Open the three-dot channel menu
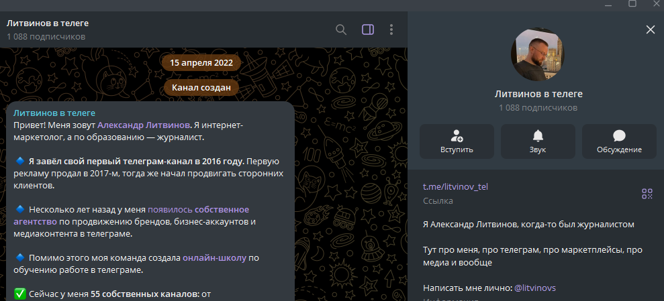 click(x=391, y=29)
